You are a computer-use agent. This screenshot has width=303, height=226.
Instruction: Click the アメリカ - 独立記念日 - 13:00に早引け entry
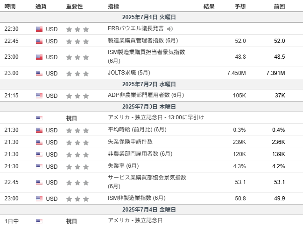coord(156,117)
